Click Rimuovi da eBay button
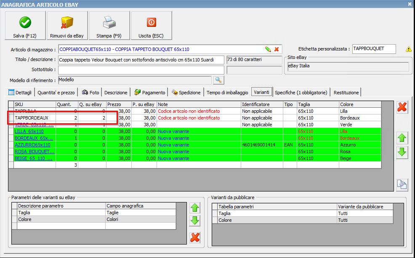The width and height of the screenshot is (415, 258). pyautogui.click(x=67, y=25)
